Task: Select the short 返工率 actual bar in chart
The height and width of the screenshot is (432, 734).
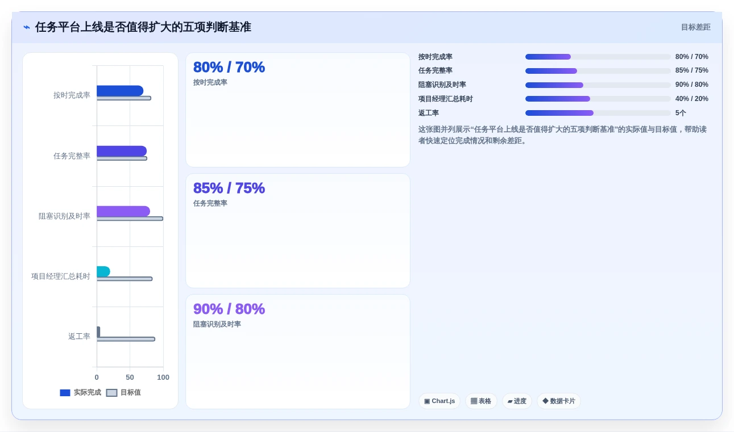Action: (x=98, y=332)
